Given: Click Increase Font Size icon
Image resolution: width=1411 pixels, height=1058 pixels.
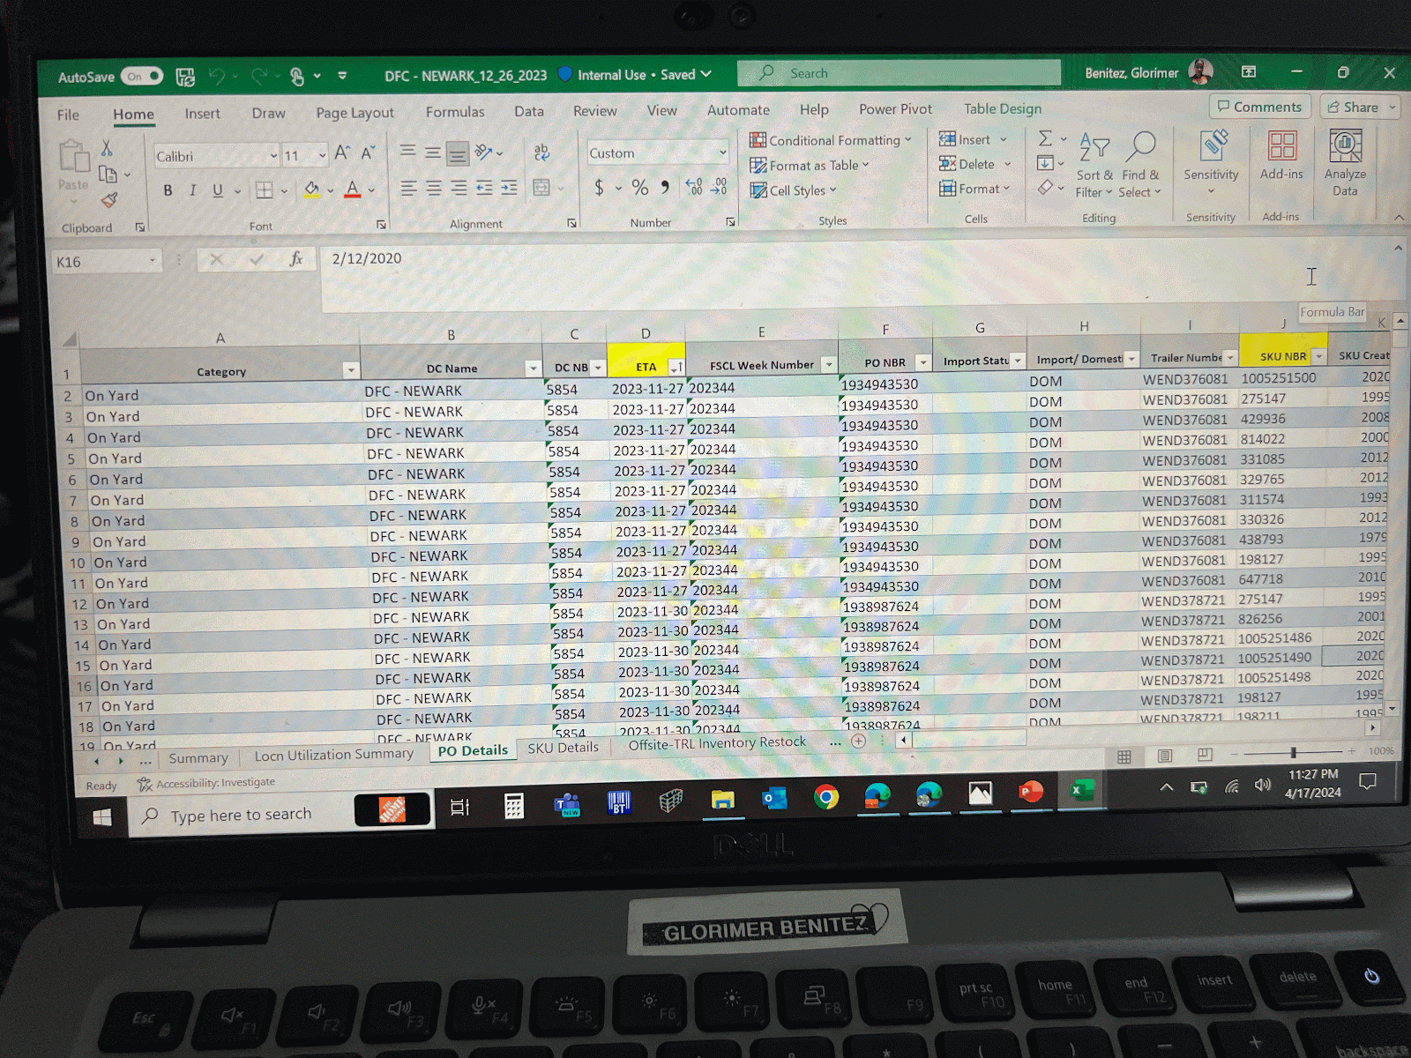Looking at the screenshot, I should (342, 153).
